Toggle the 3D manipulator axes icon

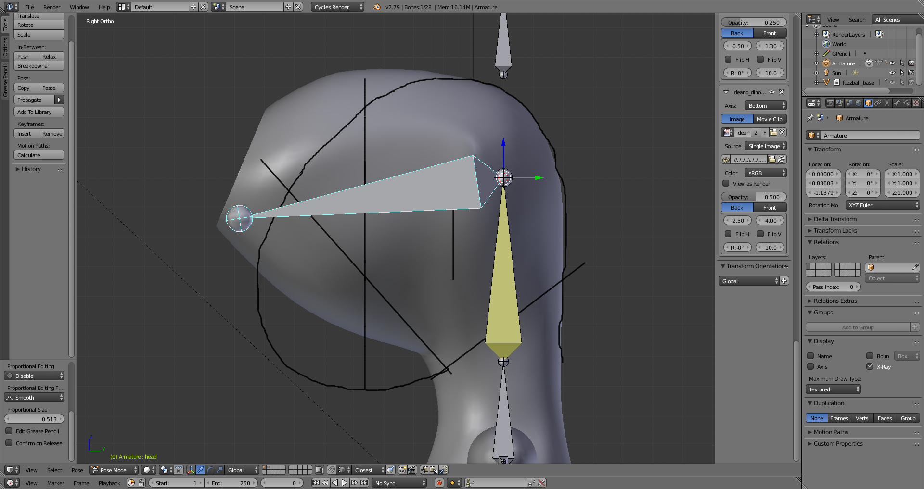191,470
